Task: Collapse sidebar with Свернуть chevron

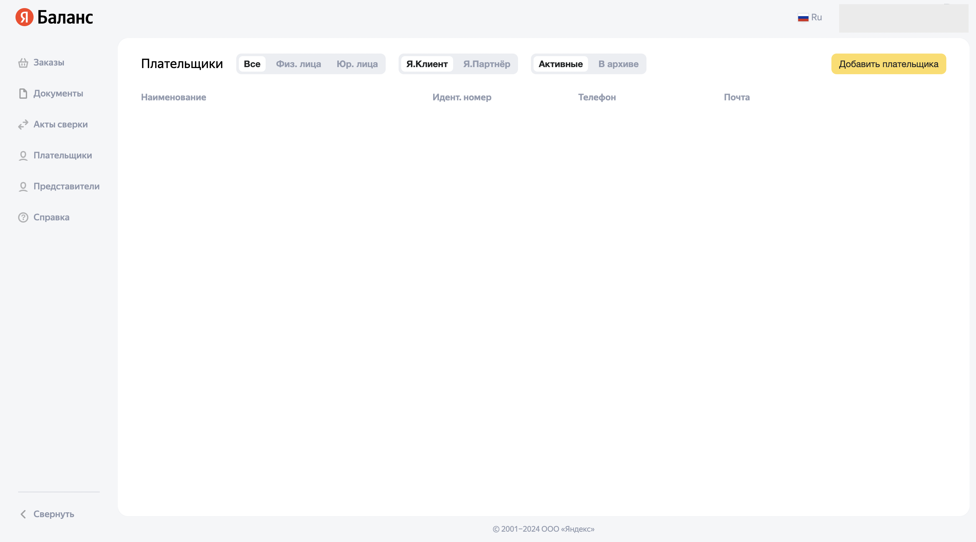Action: point(23,514)
